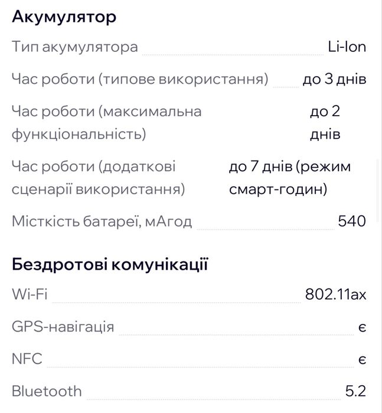Image resolution: width=382 pixels, height=413 pixels.
Task: Tap Час роботи (типове використання) row label
Action: (139, 79)
